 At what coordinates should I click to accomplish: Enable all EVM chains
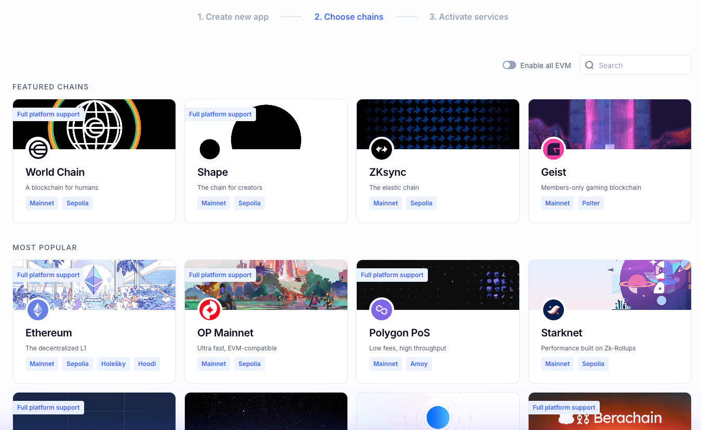pyautogui.click(x=509, y=65)
